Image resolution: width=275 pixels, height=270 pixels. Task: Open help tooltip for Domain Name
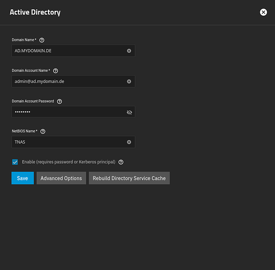tap(42, 40)
